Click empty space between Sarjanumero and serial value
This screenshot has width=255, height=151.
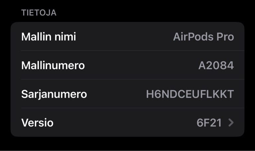tap(116, 94)
